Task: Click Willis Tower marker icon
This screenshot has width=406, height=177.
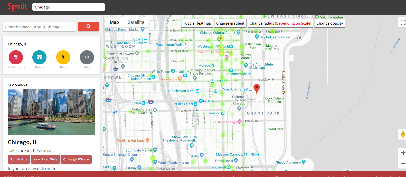Action: (x=173, y=71)
